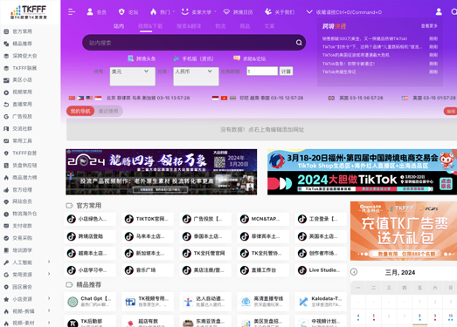Viewport: 457px width, 327px height.
Task: Switch to the 视频&下载 search tab
Action: tap(150, 26)
